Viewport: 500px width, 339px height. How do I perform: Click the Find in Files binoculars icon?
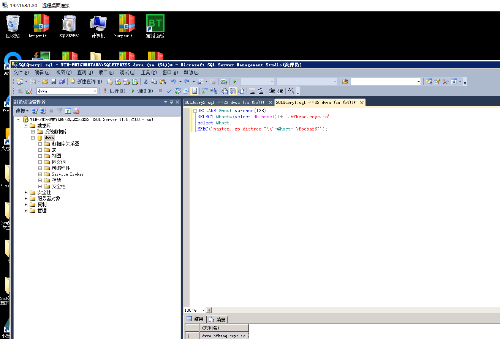(345, 82)
